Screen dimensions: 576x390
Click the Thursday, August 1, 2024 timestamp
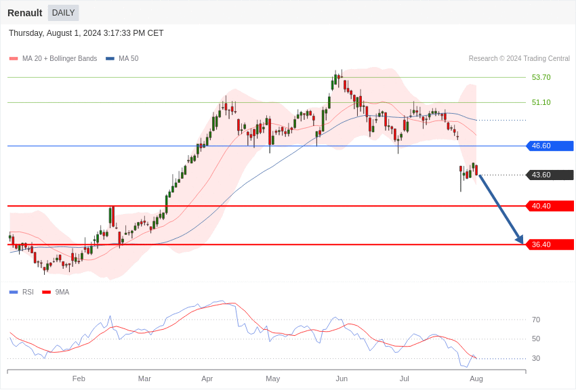tap(86, 33)
